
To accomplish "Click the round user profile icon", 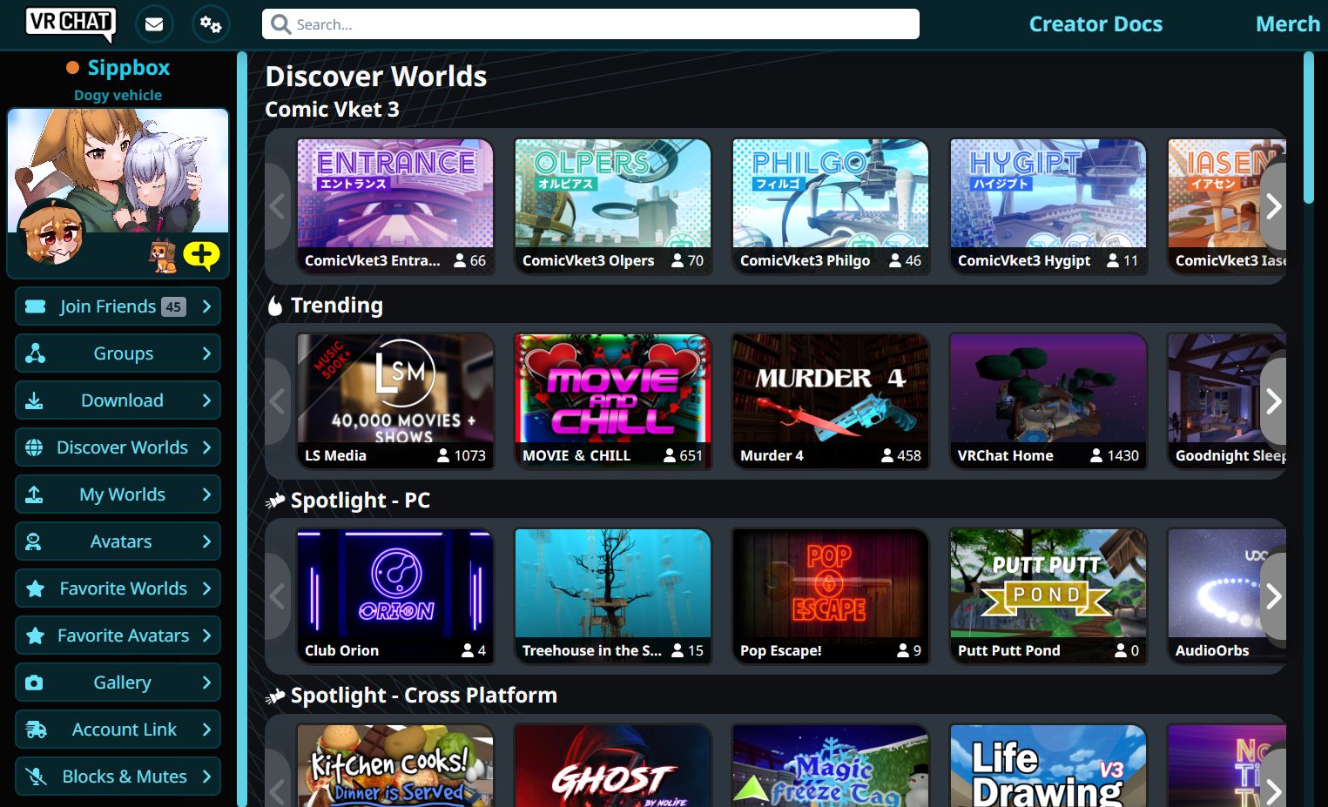I will point(51,233).
